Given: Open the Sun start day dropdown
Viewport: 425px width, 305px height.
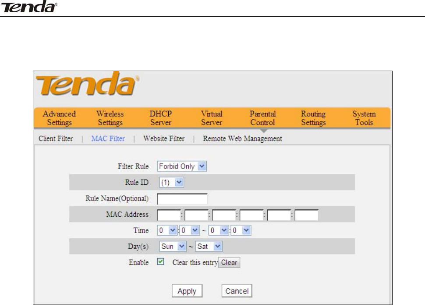Looking at the screenshot, I should (x=173, y=246).
